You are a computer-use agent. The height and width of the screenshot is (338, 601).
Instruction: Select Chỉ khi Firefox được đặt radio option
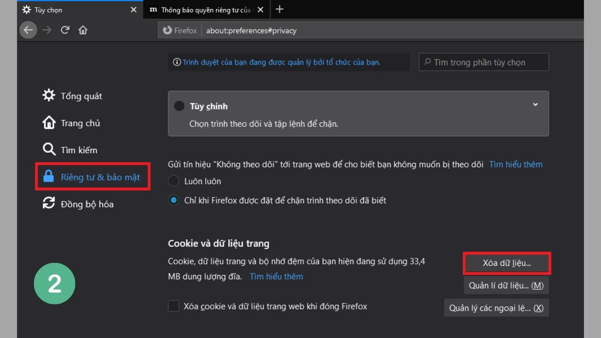(x=173, y=200)
